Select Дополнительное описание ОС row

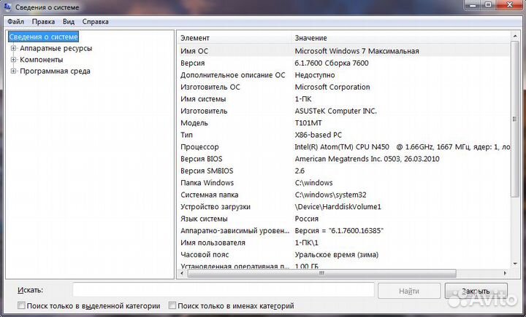[x=344, y=75]
